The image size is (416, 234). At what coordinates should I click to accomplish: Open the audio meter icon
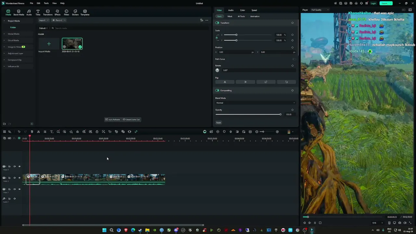tap(289, 132)
